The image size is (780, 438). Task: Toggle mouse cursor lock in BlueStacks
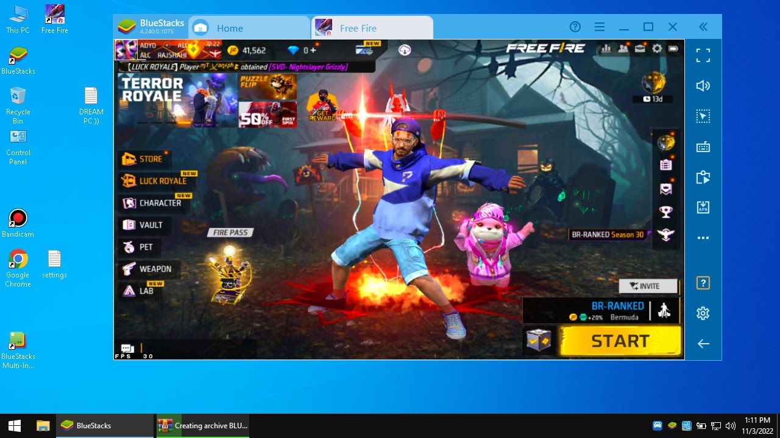pyautogui.click(x=703, y=116)
